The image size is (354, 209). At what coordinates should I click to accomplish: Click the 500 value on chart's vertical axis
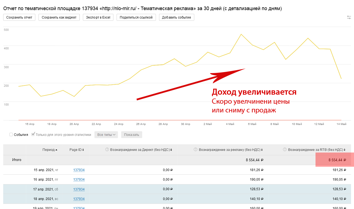click(x=6, y=30)
